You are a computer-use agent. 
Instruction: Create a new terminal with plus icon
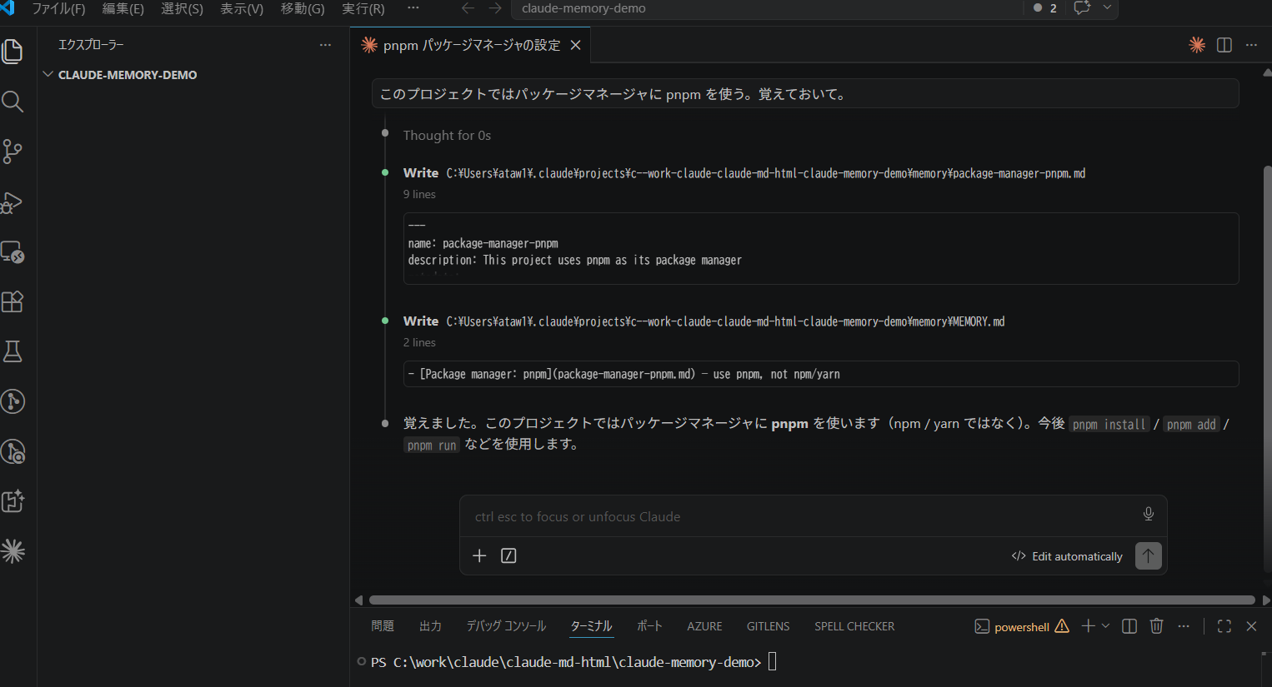(x=1088, y=626)
